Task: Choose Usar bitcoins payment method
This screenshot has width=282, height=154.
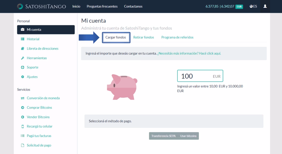Action: (188, 136)
